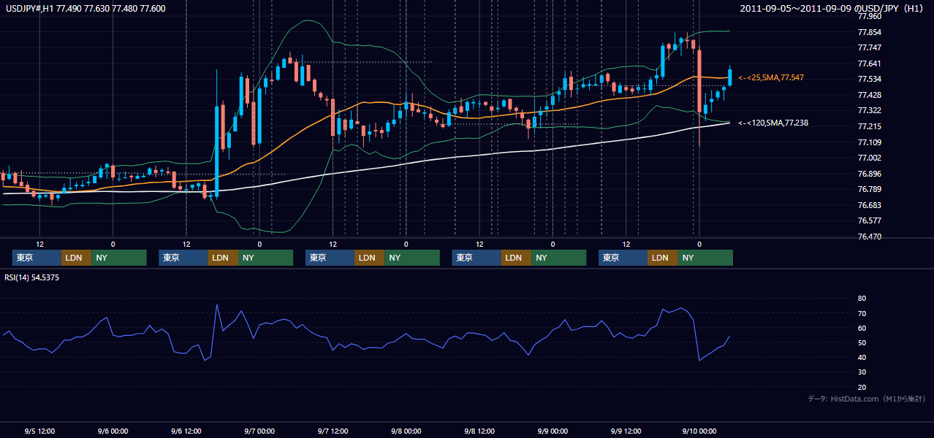Click the 76.683 price axis label

point(868,205)
